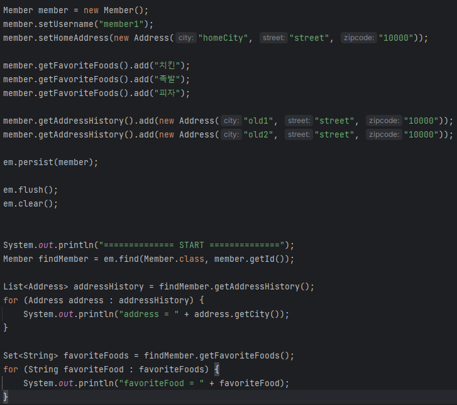Click the zipcode: hint on "old2" line

click(x=384, y=134)
